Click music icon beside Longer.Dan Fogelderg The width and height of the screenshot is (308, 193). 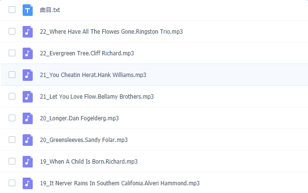27,118
